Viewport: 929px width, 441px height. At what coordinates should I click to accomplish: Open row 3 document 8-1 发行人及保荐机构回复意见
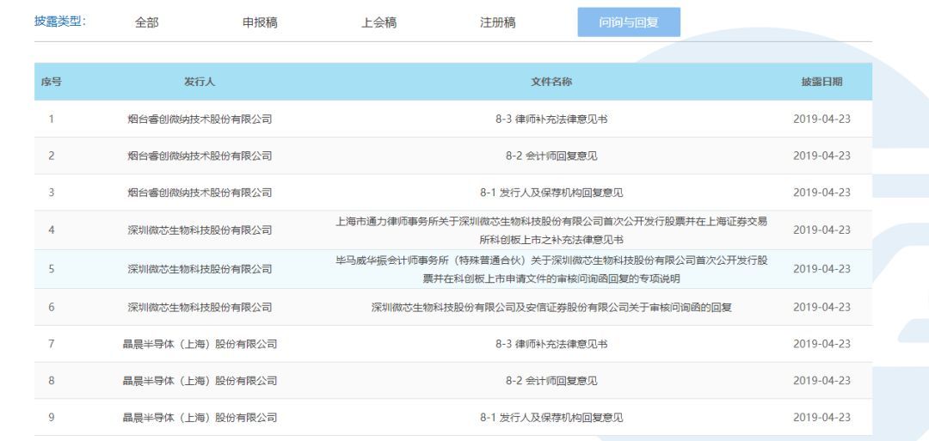[x=551, y=193]
